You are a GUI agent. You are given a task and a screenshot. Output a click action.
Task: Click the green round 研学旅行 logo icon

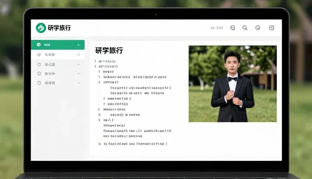(41, 28)
